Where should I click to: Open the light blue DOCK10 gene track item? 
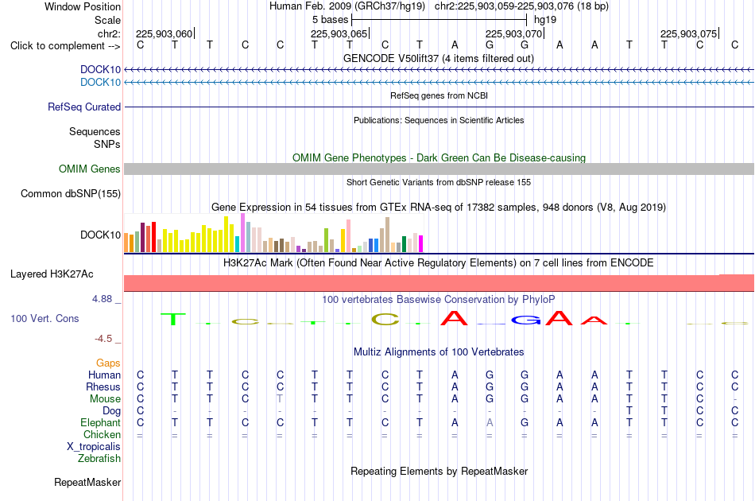click(x=439, y=83)
